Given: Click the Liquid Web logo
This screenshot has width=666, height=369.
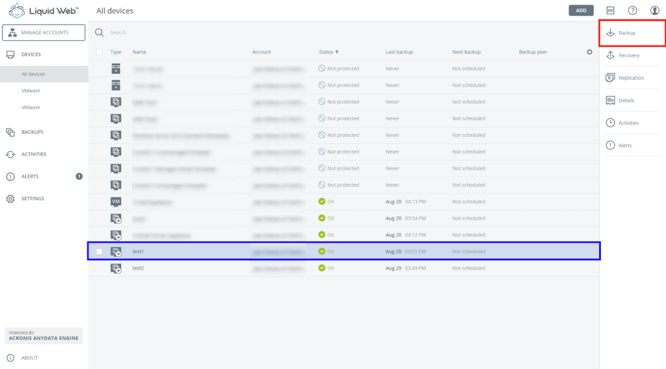Looking at the screenshot, I should coord(44,10).
